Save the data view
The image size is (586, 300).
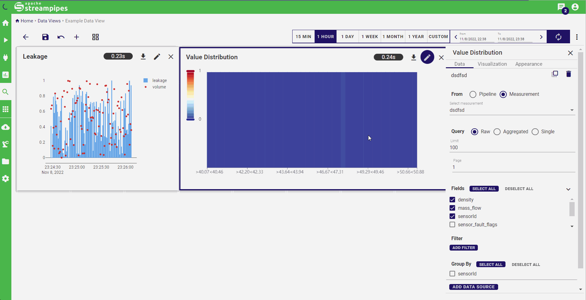[45, 37]
